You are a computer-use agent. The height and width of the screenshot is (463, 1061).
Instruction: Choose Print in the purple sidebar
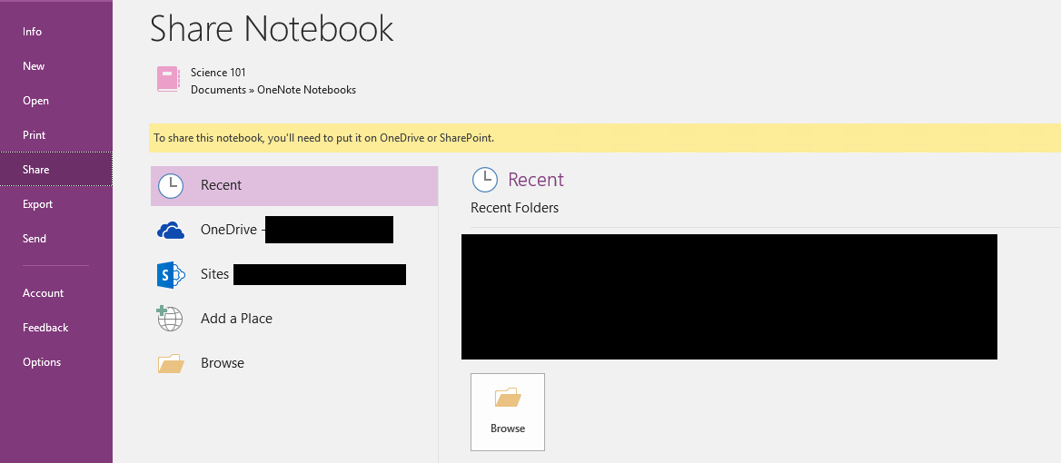tap(56, 135)
